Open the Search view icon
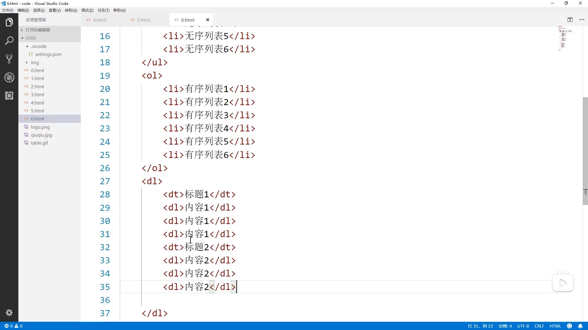Image resolution: width=588 pixels, height=330 pixels. 9,40
